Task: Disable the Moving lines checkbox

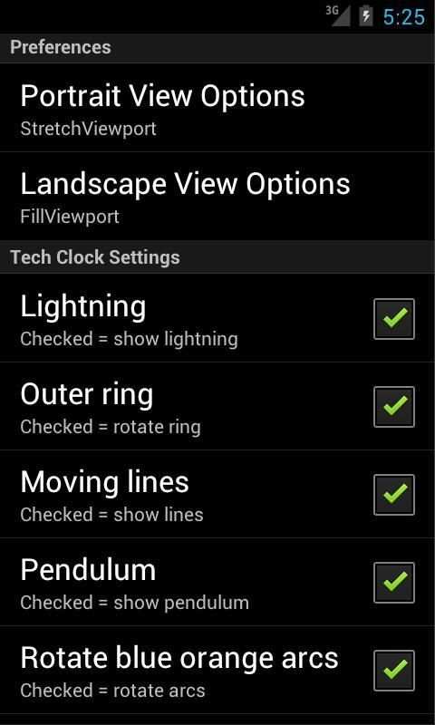Action: click(394, 494)
